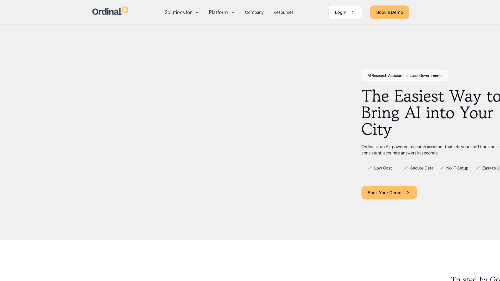Open the Resources page
Image resolution: width=500 pixels, height=281 pixels.
tap(283, 12)
